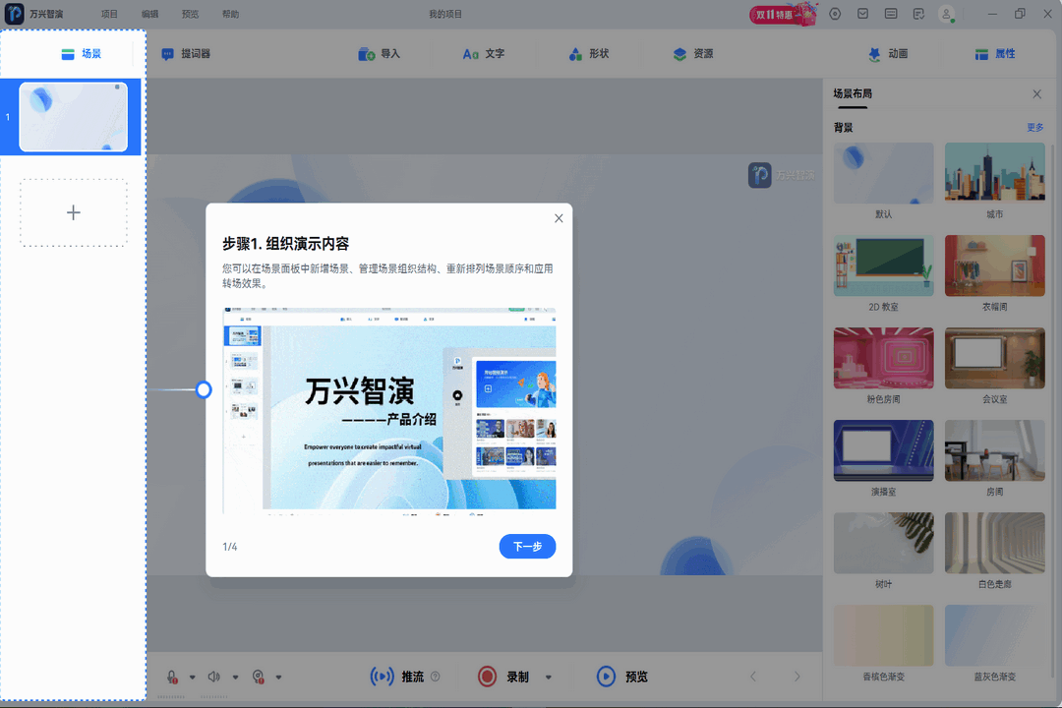The image size is (1062, 708).
Task: Go to next scene with right arrow
Action: (x=797, y=677)
